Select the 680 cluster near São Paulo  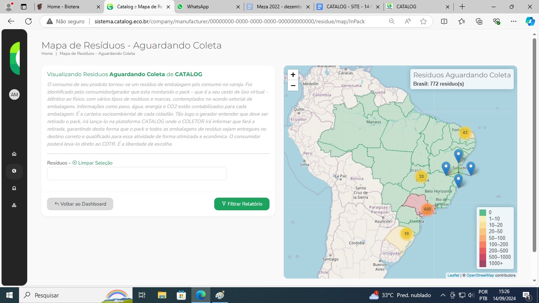[x=427, y=209]
